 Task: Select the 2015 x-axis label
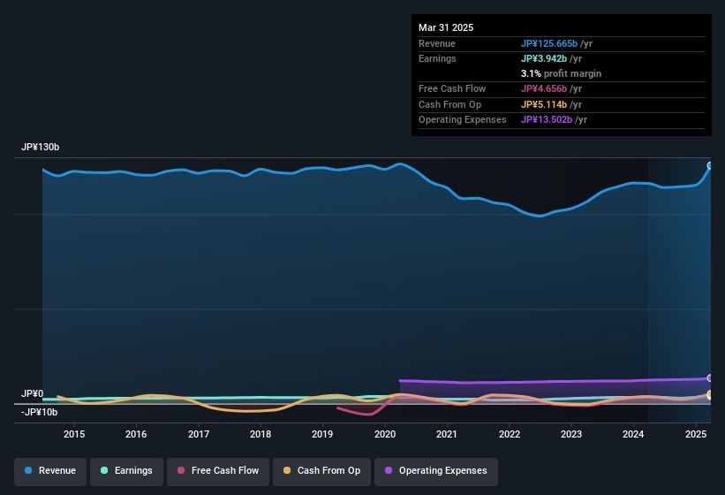click(74, 434)
